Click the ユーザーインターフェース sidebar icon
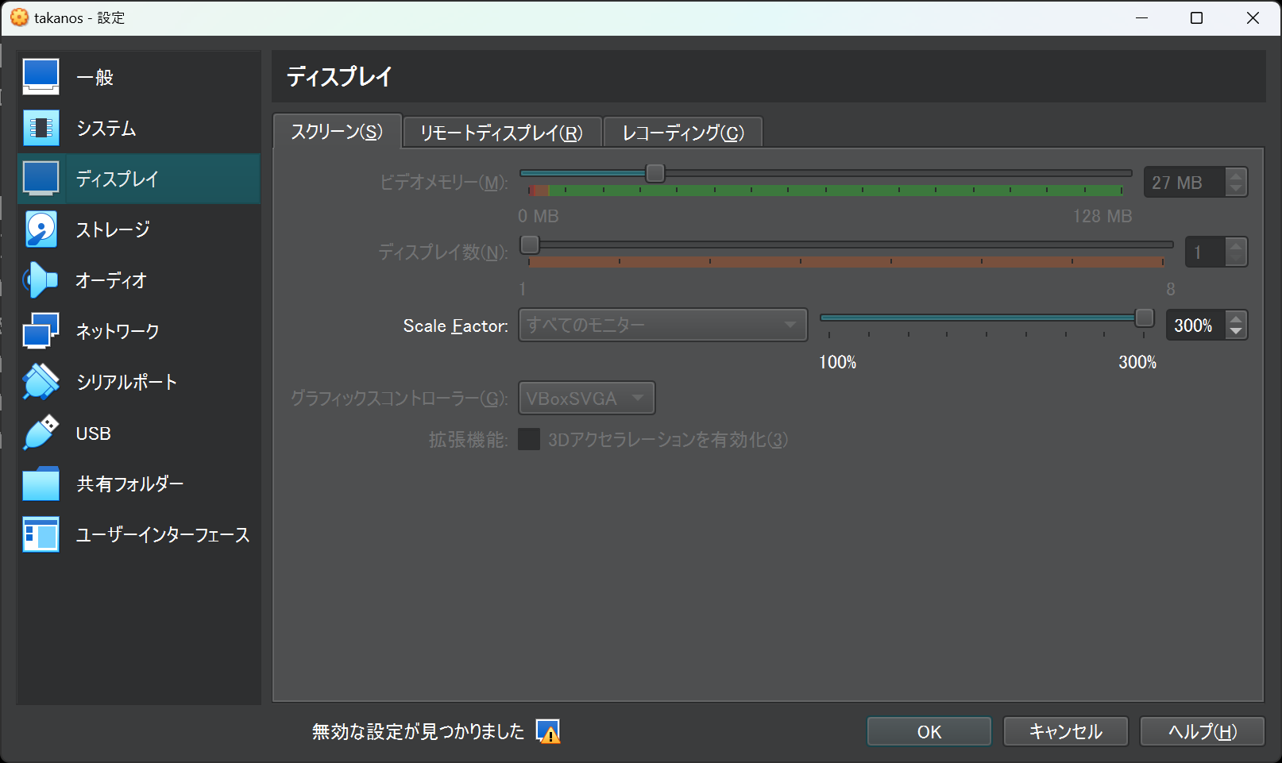This screenshot has width=1282, height=763. 41,534
